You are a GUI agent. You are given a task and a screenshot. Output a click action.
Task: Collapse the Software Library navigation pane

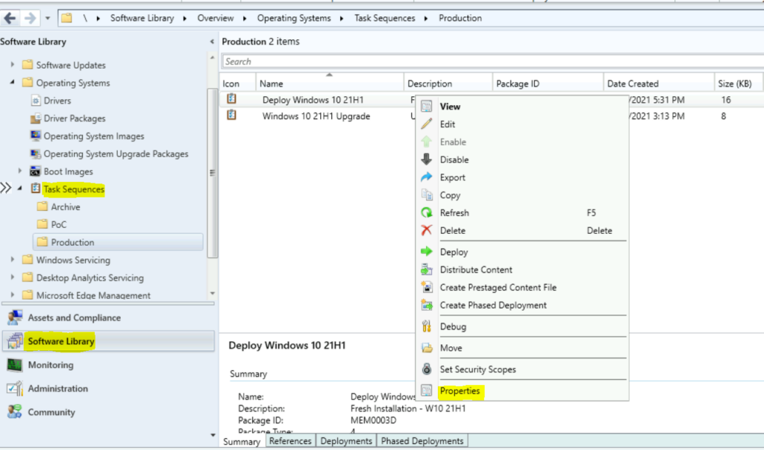click(x=212, y=42)
